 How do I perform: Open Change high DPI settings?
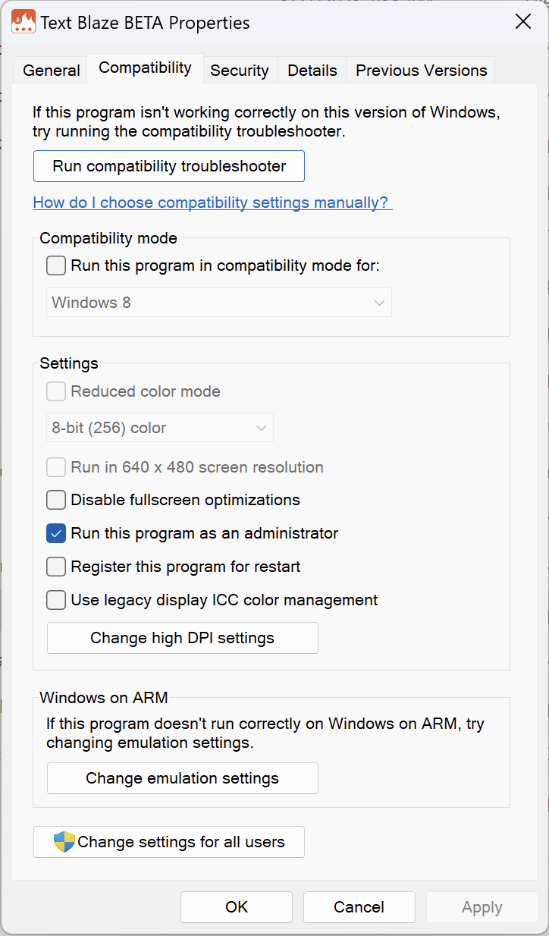[183, 638]
